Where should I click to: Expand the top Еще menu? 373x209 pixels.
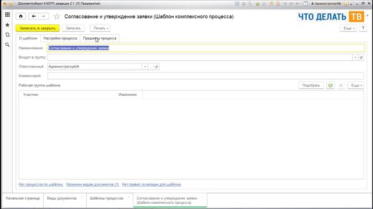(x=349, y=28)
